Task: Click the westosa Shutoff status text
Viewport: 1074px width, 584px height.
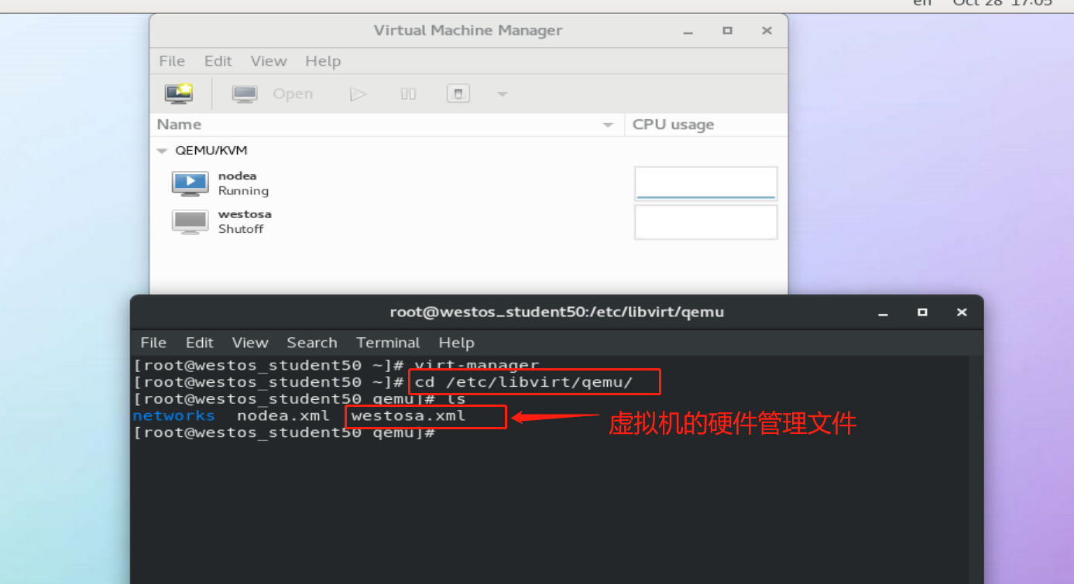Action: point(241,229)
